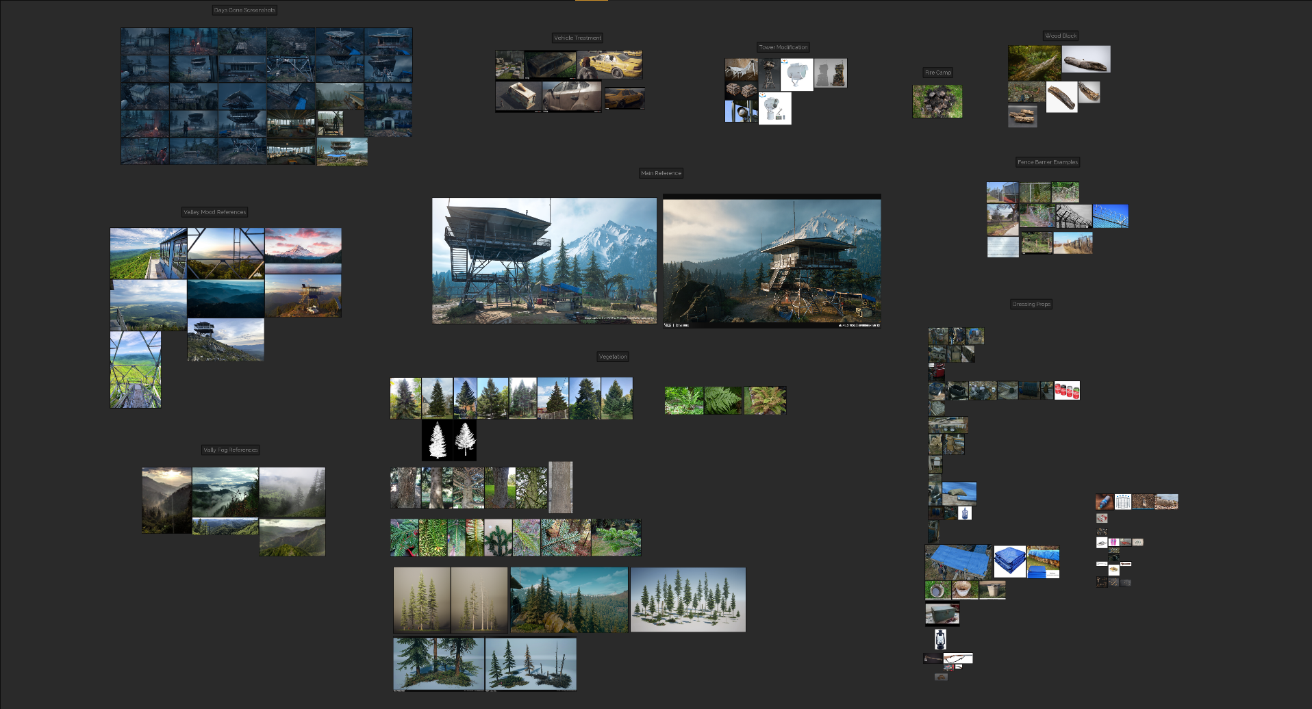1312x709 pixels.
Task: Select the charred fire pit image
Action: point(937,101)
